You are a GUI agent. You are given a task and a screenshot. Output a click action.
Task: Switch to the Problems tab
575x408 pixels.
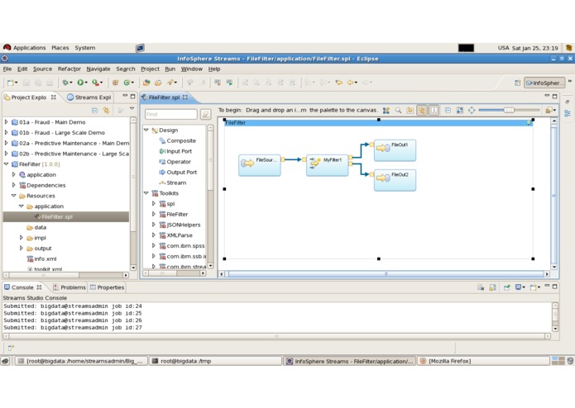[69, 287]
